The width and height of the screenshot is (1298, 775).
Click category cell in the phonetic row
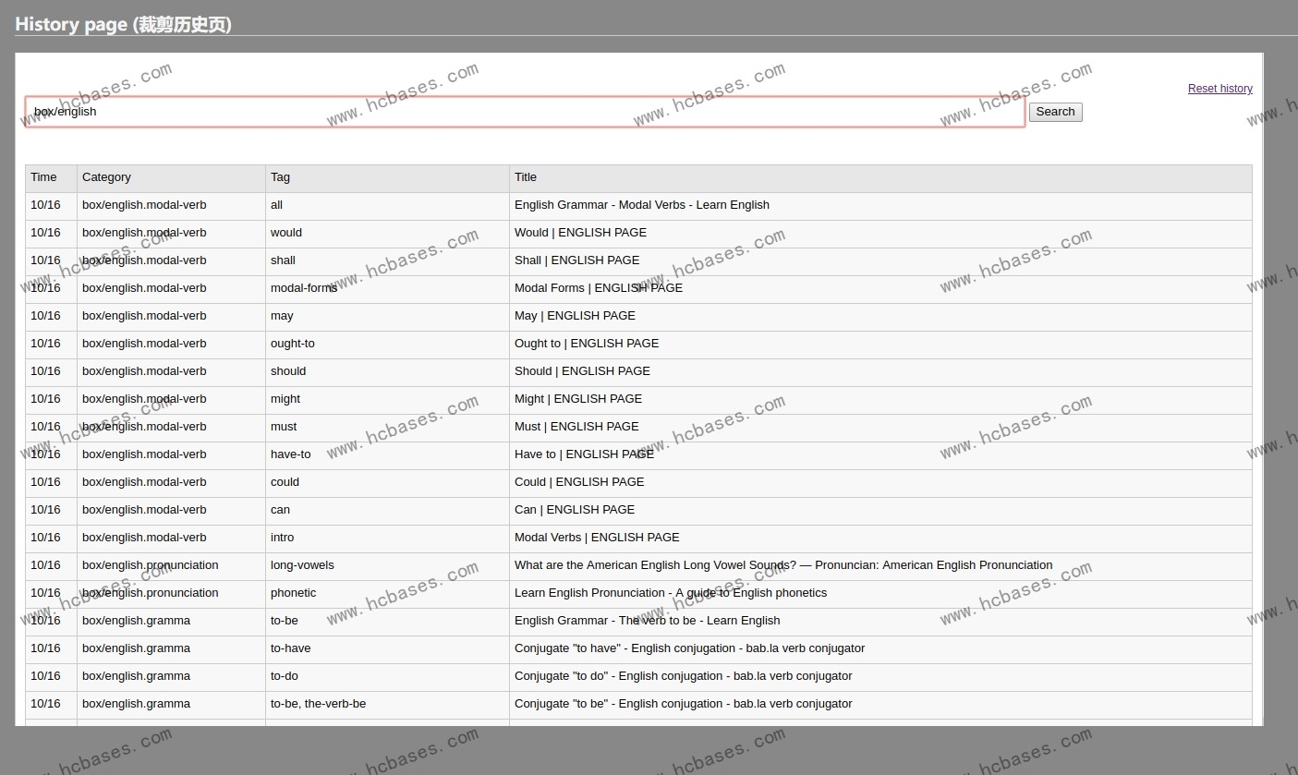(x=171, y=594)
